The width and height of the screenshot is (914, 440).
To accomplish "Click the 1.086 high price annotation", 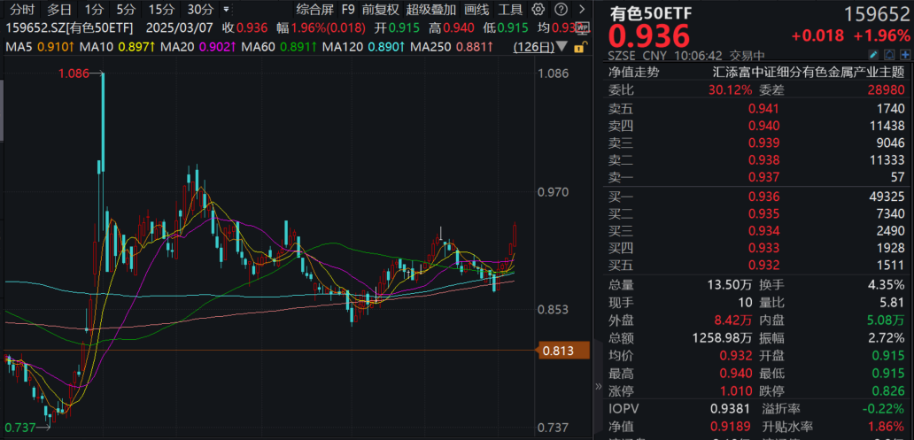I will (73, 73).
